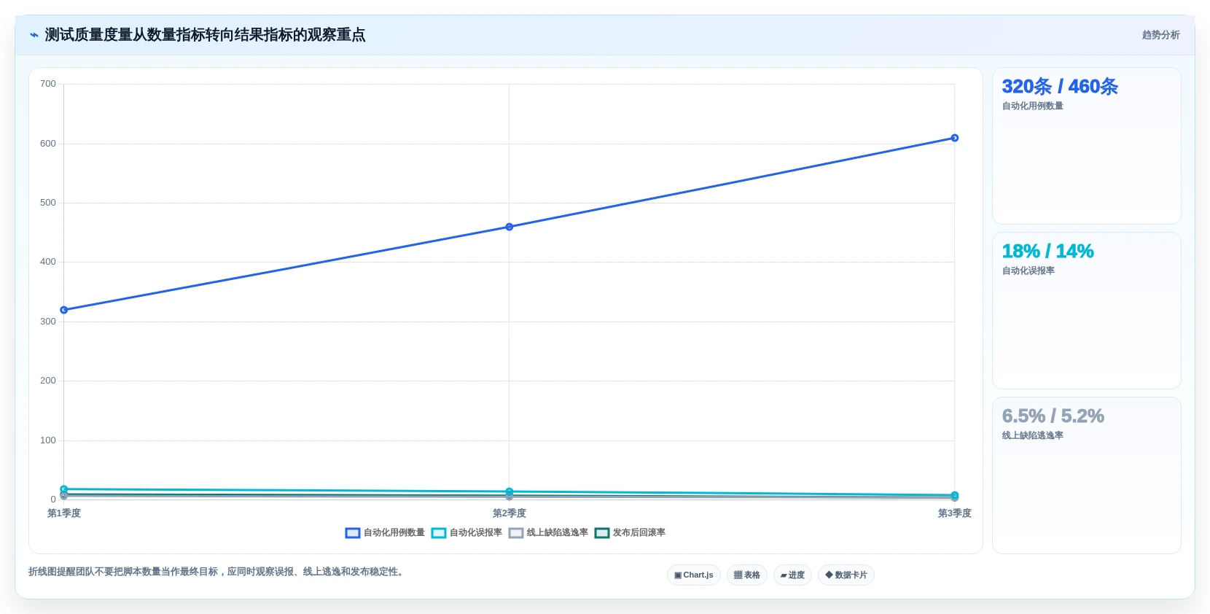This screenshot has width=1210, height=614.
Task: Click the 18% / 14% card value
Action: (1047, 252)
